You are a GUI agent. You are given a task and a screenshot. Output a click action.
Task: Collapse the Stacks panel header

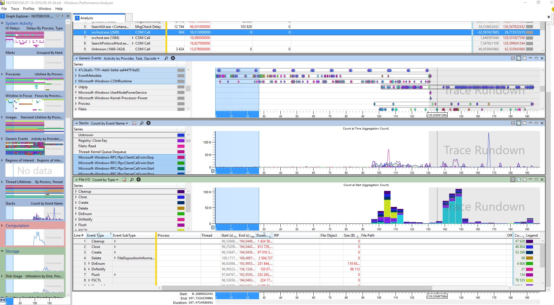pyautogui.click(x=76, y=123)
